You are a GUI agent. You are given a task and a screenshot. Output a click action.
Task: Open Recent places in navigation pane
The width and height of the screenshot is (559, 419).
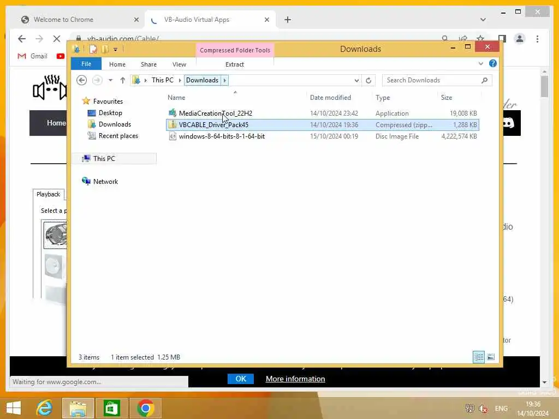click(x=118, y=136)
